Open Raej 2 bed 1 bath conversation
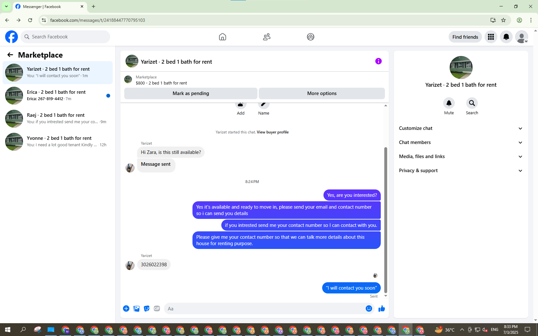The width and height of the screenshot is (538, 336). pyautogui.click(x=58, y=119)
